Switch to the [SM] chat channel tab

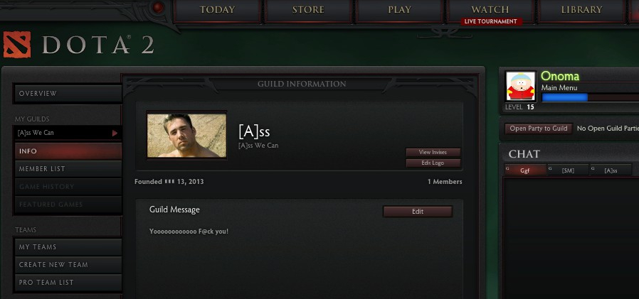pyautogui.click(x=568, y=170)
